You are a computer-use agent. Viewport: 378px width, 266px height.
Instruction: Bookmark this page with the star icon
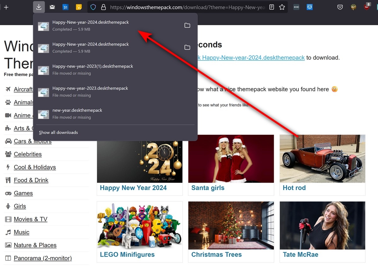282,7
